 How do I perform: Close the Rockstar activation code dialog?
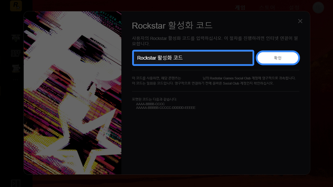point(300,21)
